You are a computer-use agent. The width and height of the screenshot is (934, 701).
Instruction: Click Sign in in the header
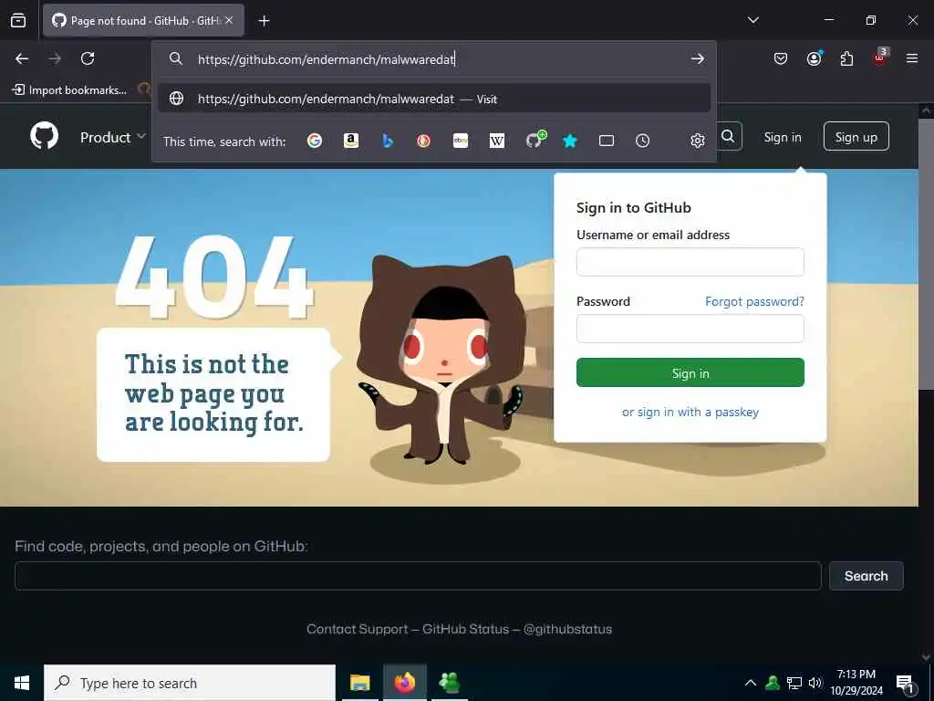[x=783, y=137]
